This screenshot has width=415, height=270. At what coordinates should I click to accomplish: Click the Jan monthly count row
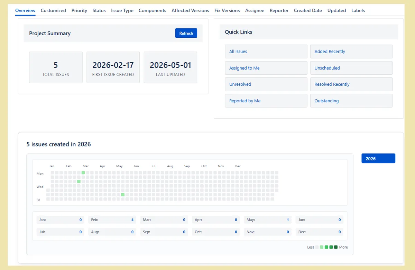[60, 220]
